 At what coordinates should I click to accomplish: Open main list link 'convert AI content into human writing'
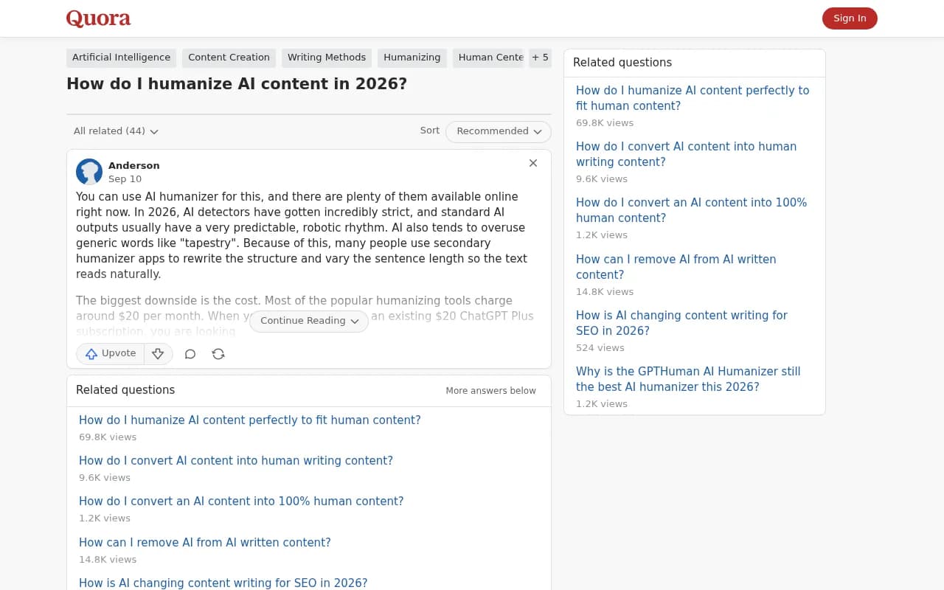(x=236, y=461)
